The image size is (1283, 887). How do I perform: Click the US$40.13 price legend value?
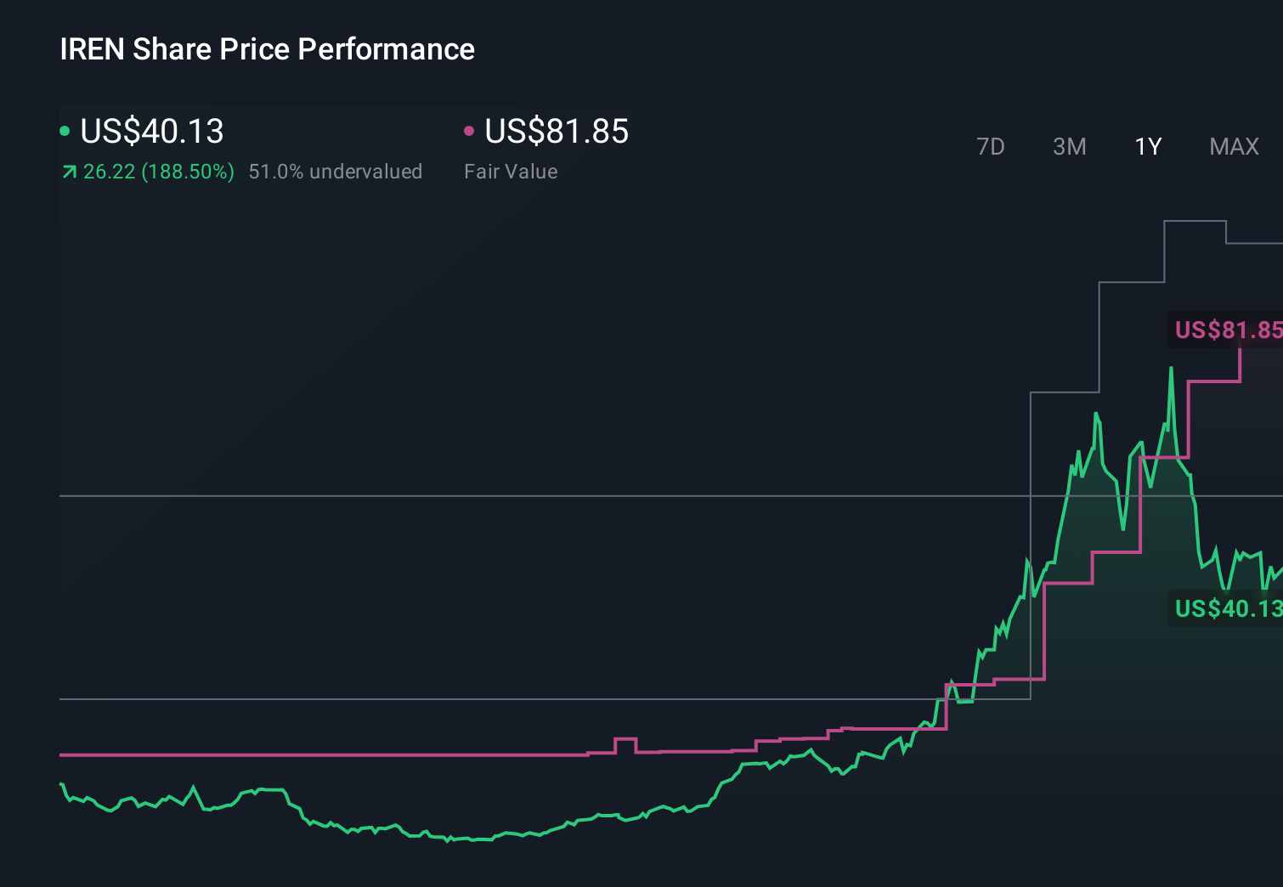tap(151, 132)
